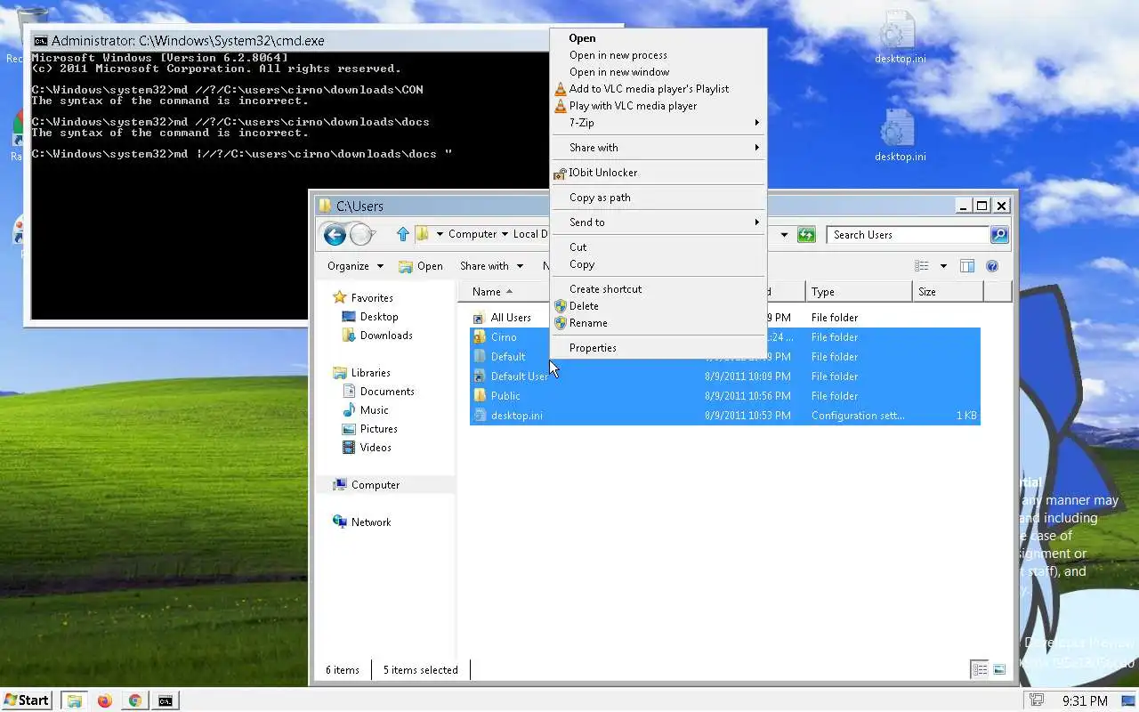Click the Back navigation arrow in Explorer
The height and width of the screenshot is (712, 1139).
(335, 235)
